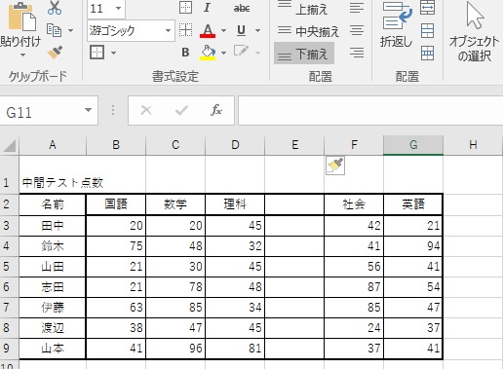
Task: Toggle underline U formatting
Action: coord(241,30)
